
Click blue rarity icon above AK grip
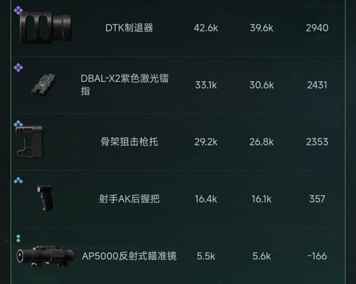pyautogui.click(x=18, y=180)
